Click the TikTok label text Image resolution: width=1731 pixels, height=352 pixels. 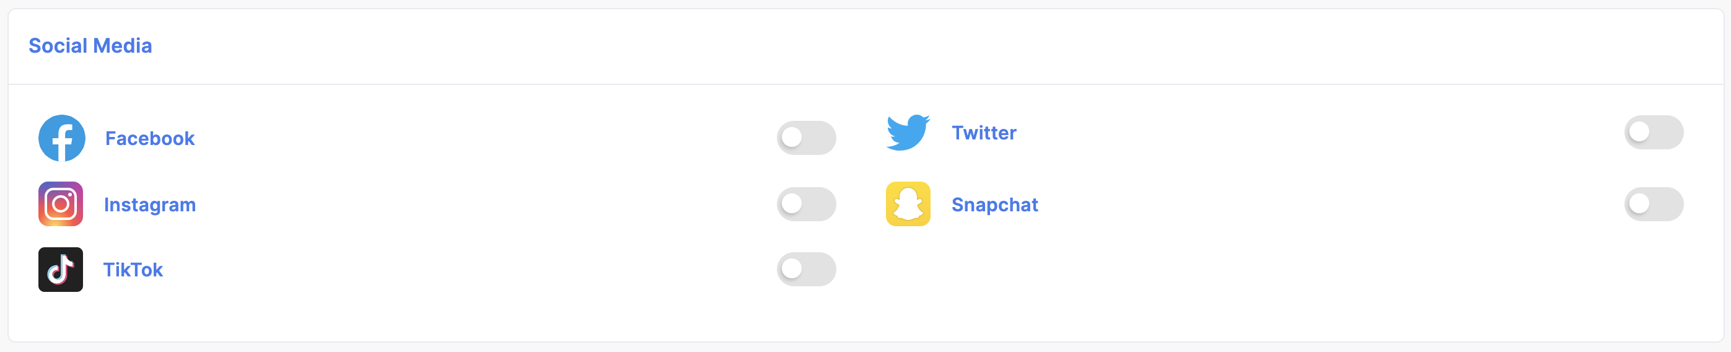point(133,270)
